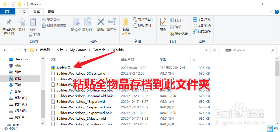
Task: Click the Delete (删除) red X icon
Action: click(x=101, y=22)
